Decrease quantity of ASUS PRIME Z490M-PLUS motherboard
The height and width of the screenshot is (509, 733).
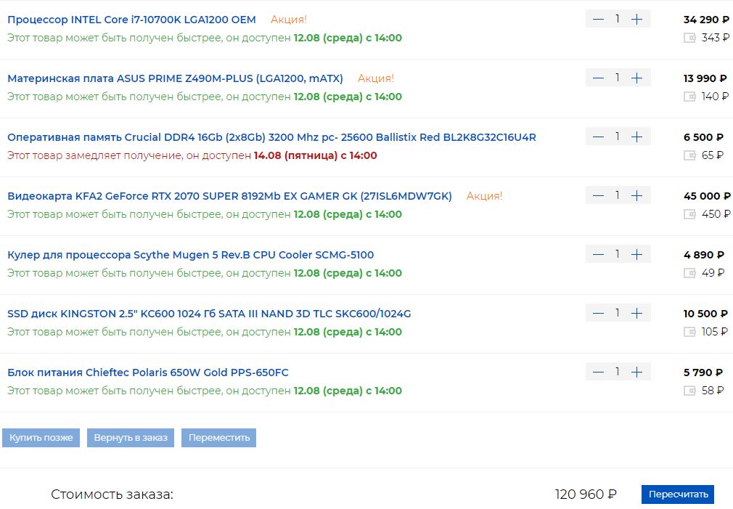[x=598, y=78]
